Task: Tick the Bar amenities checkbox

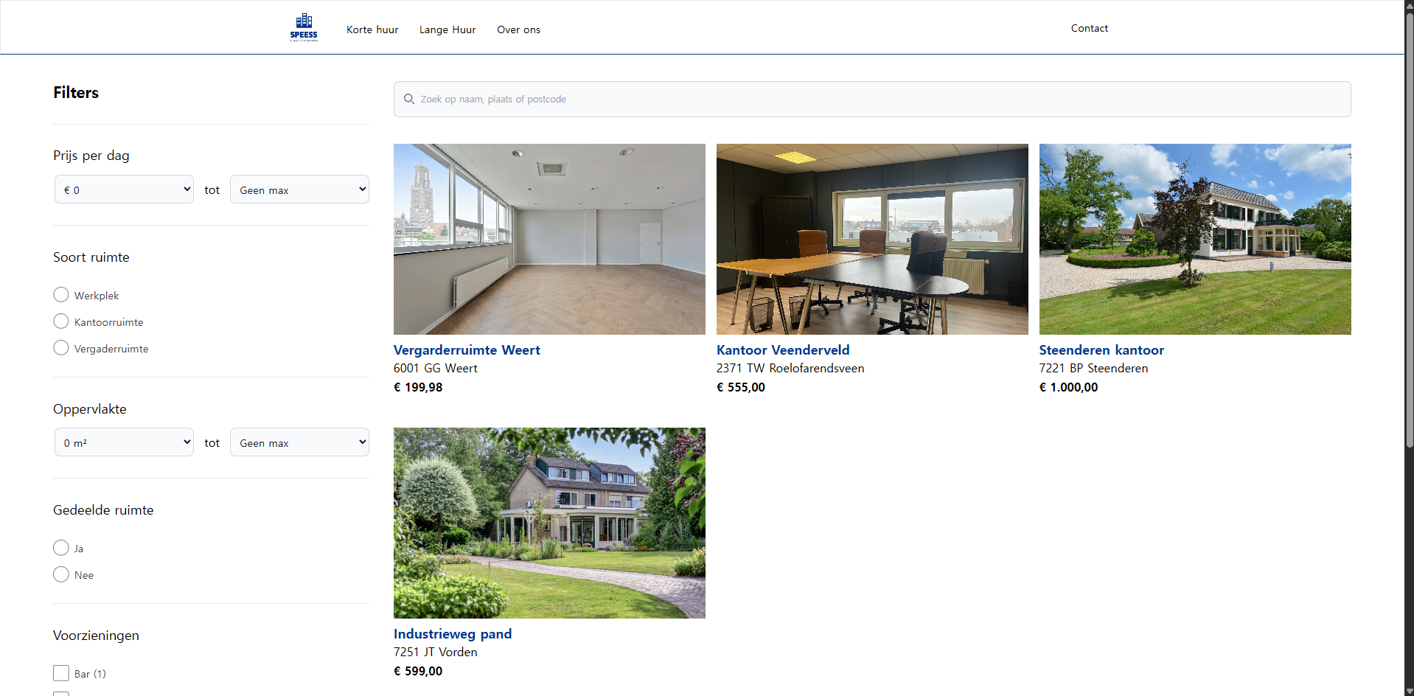Action: [x=61, y=673]
